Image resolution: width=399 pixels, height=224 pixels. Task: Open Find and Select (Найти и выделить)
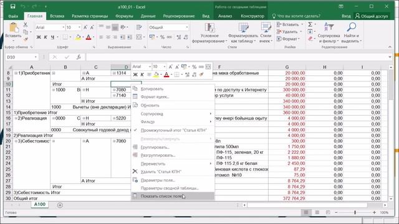352,33
